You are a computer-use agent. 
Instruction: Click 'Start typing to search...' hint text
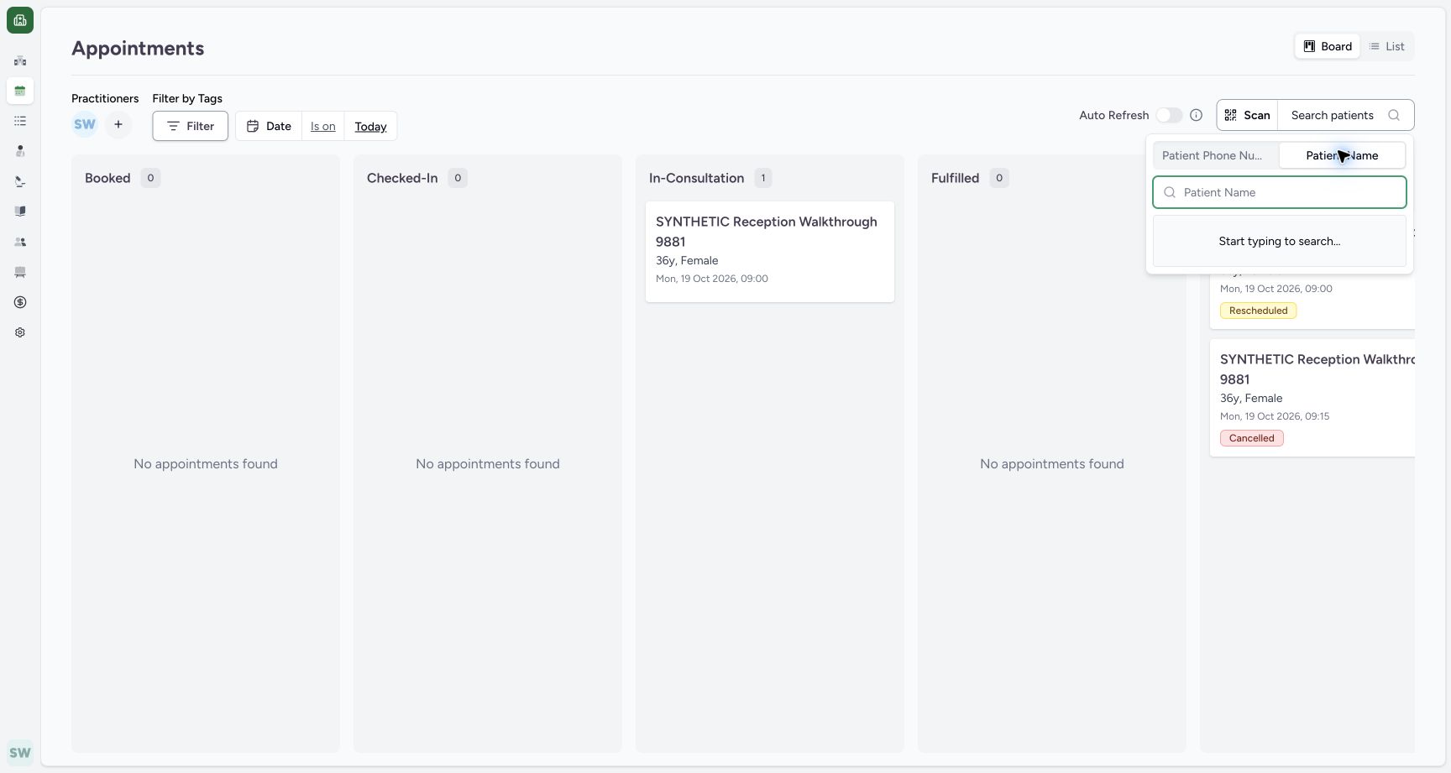pos(1280,241)
